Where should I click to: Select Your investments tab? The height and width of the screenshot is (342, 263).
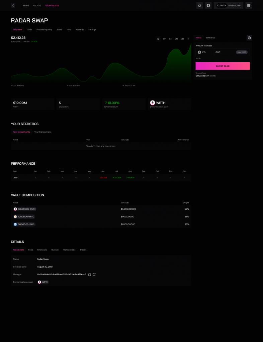(21, 132)
